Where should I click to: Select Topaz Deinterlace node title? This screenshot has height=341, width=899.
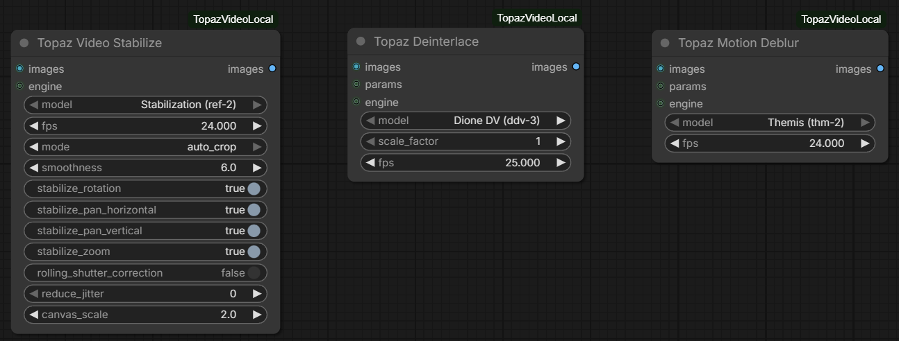[x=426, y=42]
